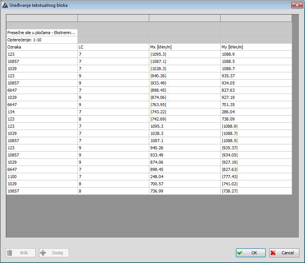Select the Mx value 700.57
The width and height of the screenshot is (305, 263).
pos(185,184)
